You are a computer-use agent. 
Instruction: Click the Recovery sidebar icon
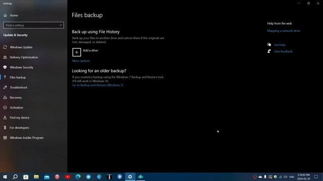point(5,98)
